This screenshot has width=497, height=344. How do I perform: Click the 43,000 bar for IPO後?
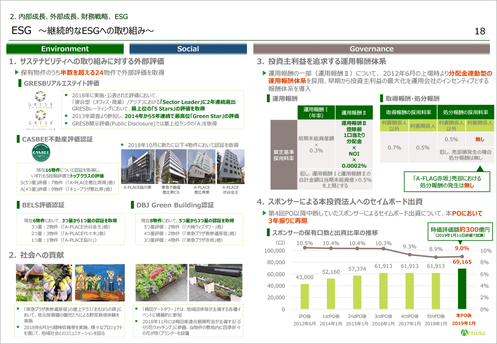pyautogui.click(x=305, y=296)
